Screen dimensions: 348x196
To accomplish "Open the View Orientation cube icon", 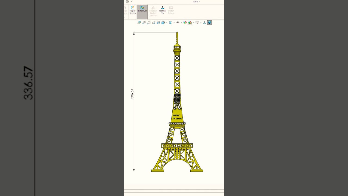I will pyautogui.click(x=163, y=23).
